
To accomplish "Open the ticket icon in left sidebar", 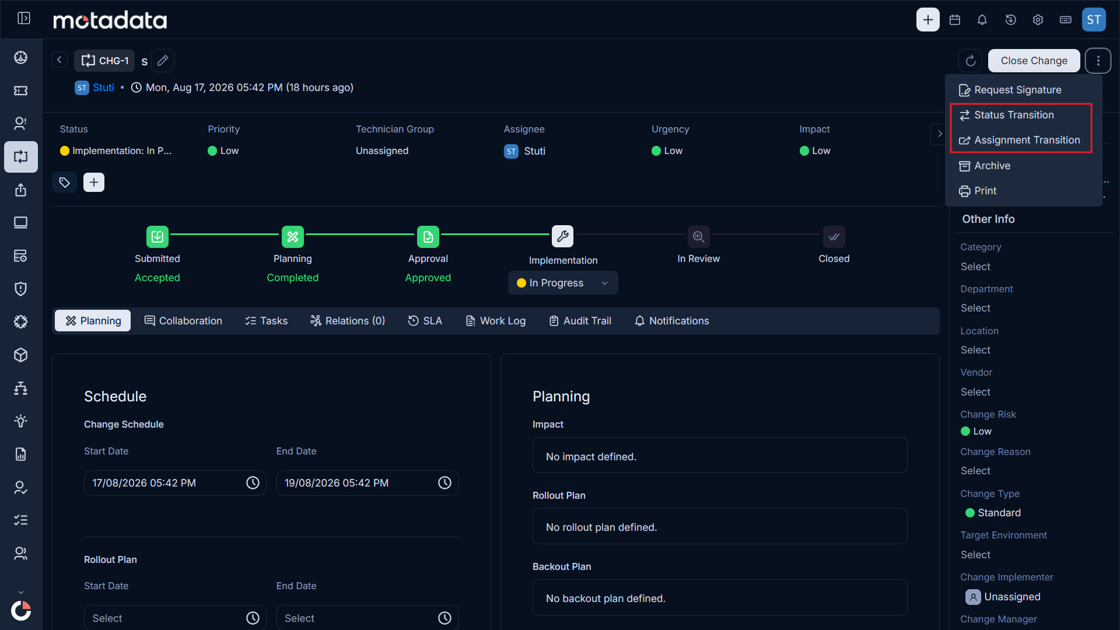I will (21, 90).
